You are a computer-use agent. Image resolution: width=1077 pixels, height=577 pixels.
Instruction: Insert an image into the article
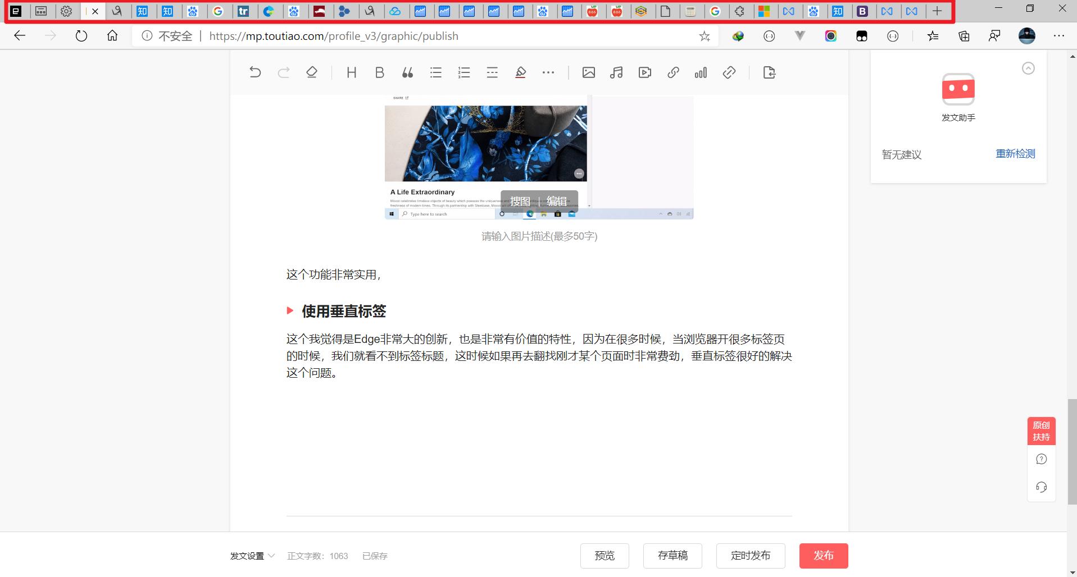(589, 72)
